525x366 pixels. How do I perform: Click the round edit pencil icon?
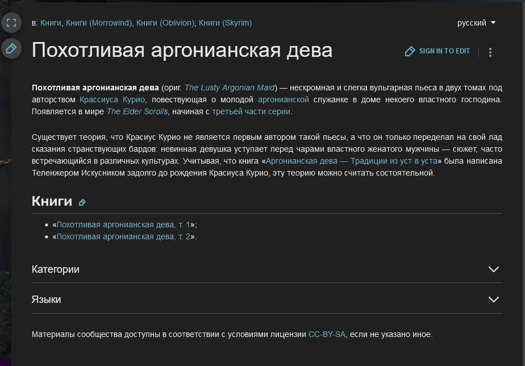click(11, 48)
